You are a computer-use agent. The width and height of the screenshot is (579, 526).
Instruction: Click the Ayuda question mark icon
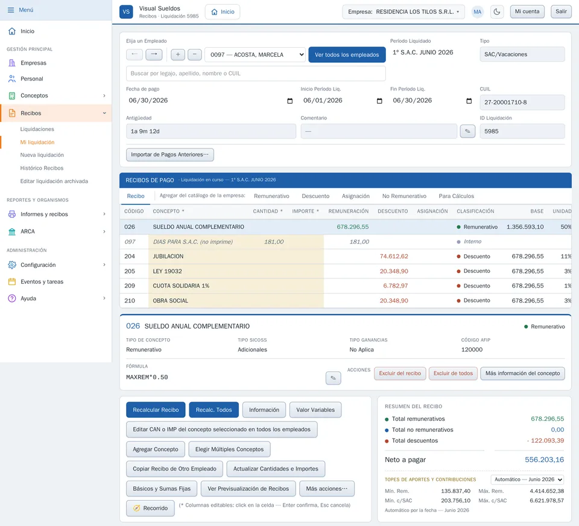[12, 298]
